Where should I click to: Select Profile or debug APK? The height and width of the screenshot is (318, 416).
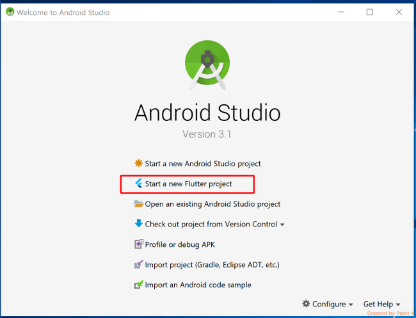pyautogui.click(x=175, y=244)
